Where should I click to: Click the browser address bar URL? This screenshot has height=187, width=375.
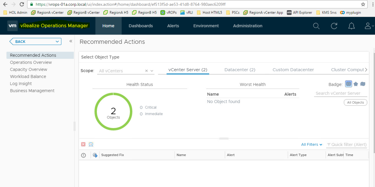point(131,4)
